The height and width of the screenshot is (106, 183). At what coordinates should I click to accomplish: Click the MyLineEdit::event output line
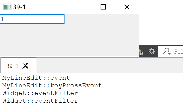coord(36,78)
